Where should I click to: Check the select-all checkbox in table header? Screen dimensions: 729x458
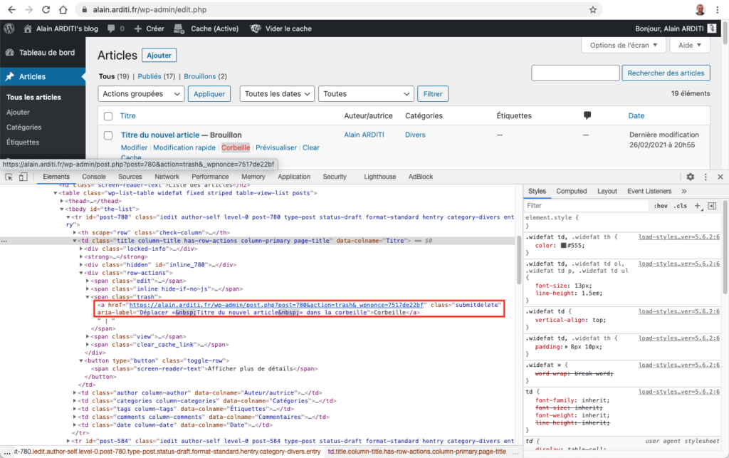pyautogui.click(x=108, y=116)
